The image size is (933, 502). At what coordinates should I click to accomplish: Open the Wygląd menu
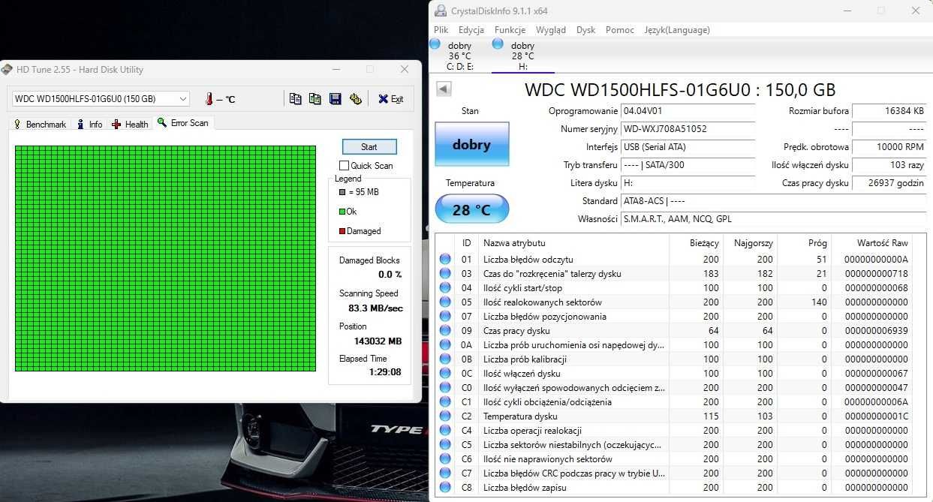(x=551, y=30)
